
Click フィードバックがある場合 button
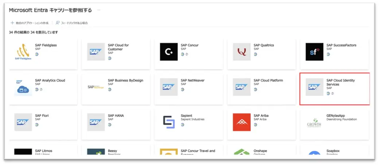point(71,23)
